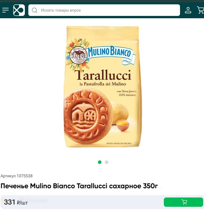Click the mill emblem beside the Mulino Bianco banner
This screenshot has width=204, height=212.
click(78, 55)
